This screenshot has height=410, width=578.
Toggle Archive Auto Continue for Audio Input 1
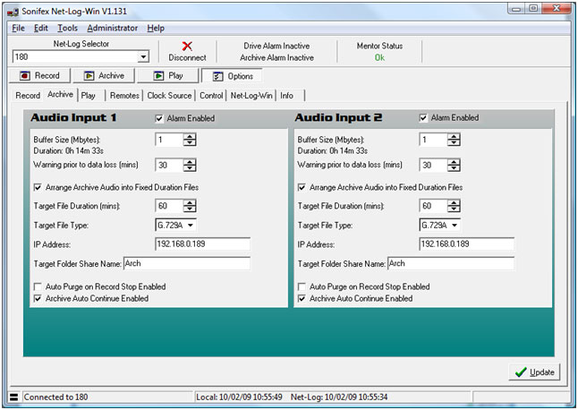[38, 298]
